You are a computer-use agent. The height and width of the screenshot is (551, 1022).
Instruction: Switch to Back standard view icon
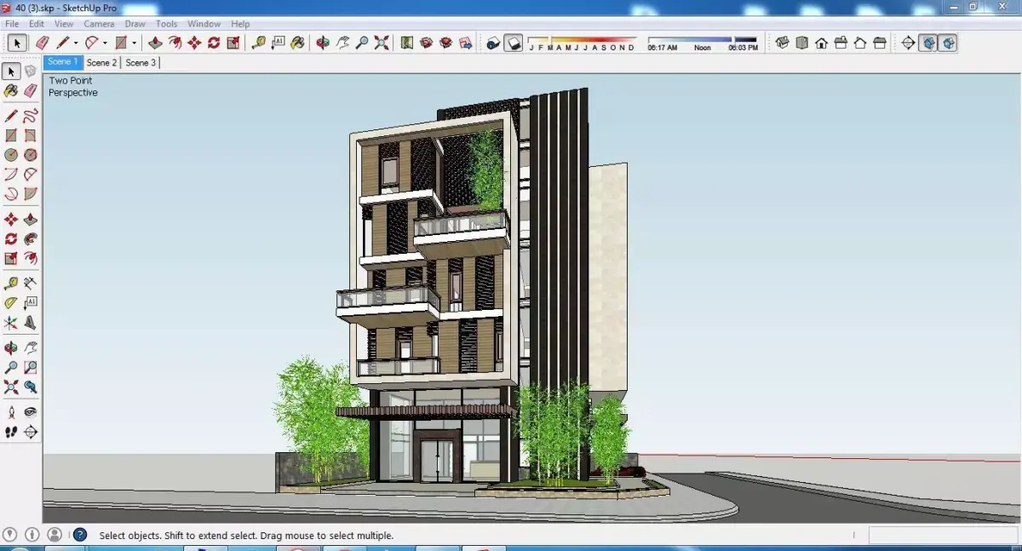pyautogui.click(x=860, y=43)
